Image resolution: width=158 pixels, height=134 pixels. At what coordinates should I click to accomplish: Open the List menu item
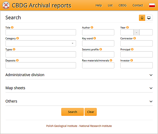110,5
